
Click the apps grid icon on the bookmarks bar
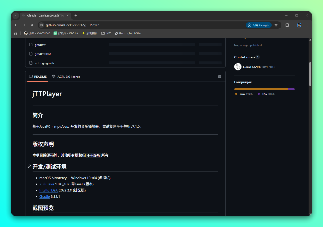(x=15, y=33)
